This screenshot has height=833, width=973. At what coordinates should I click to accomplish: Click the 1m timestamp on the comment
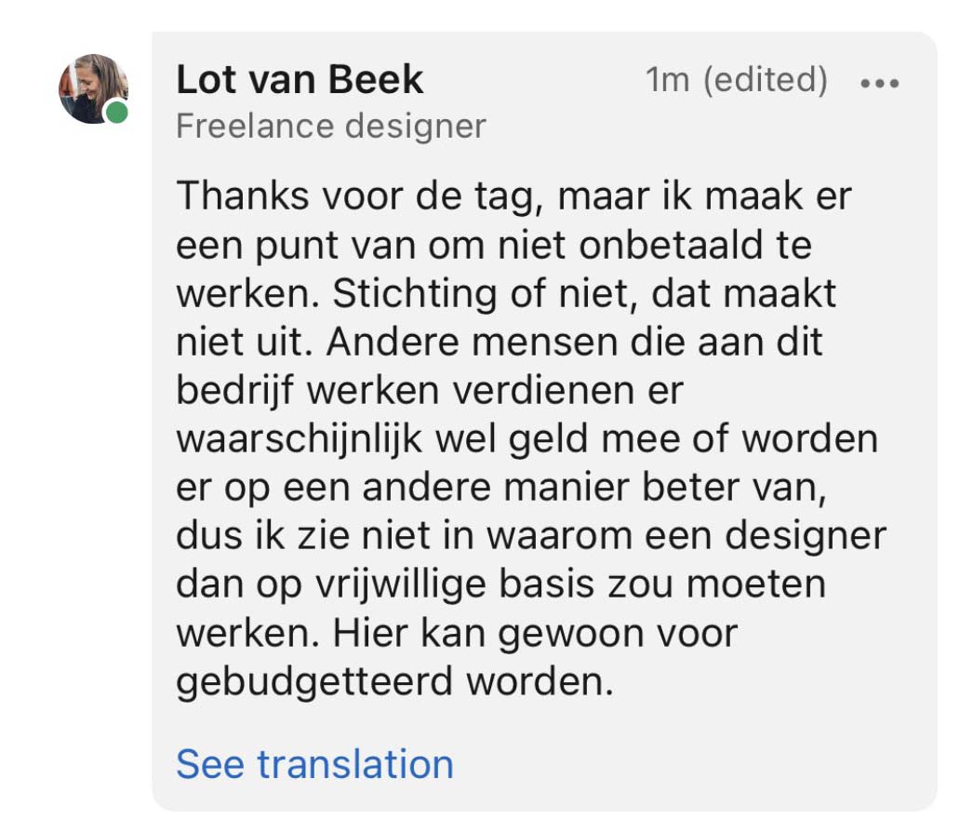coord(668,81)
